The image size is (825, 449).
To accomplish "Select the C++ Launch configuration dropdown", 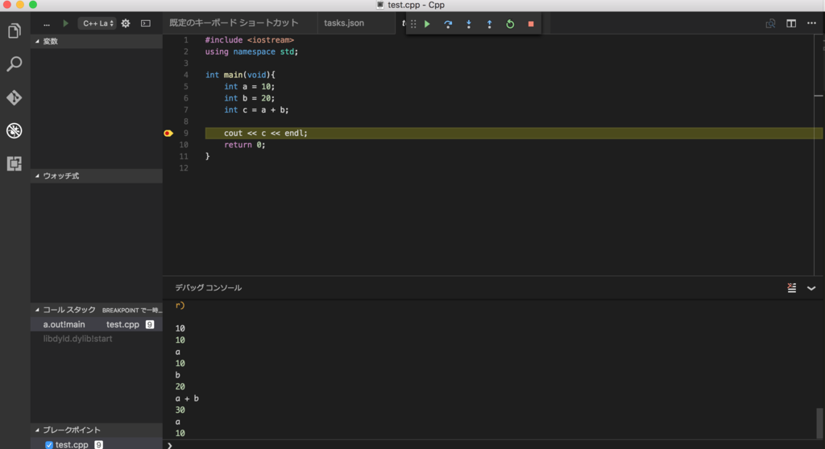I will [x=97, y=23].
